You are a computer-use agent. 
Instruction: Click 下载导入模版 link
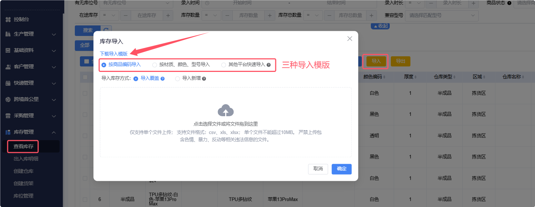click(114, 53)
